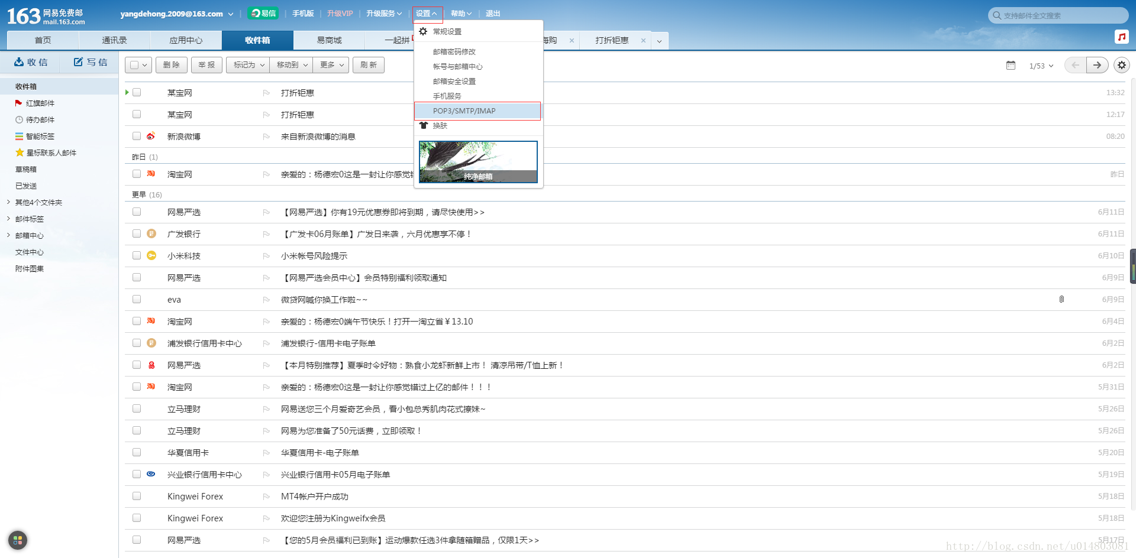Click the 升级VIP link
Image resolution: width=1136 pixels, height=558 pixels.
pyautogui.click(x=340, y=14)
